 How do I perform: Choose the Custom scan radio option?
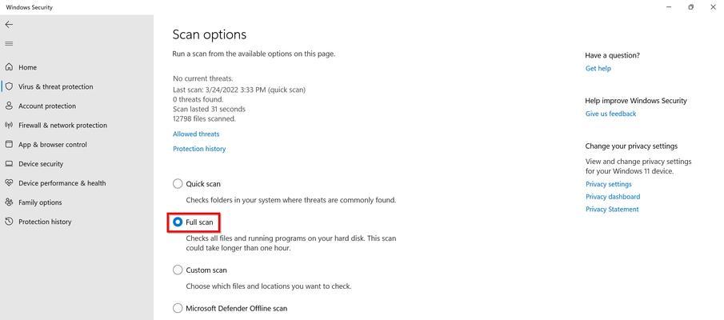pyautogui.click(x=178, y=270)
